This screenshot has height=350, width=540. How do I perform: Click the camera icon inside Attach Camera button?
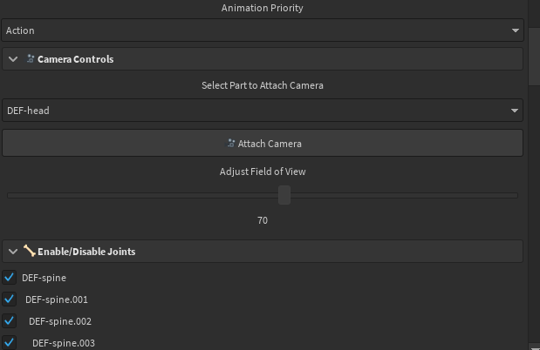coord(230,143)
